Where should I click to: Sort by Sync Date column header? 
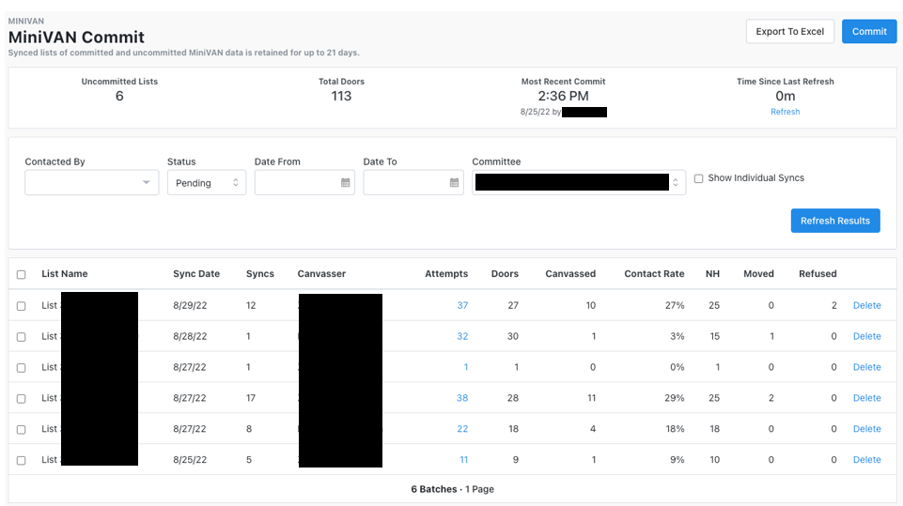tap(196, 274)
